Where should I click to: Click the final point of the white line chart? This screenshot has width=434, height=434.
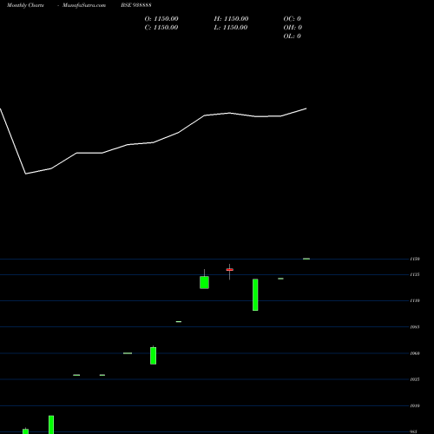tap(306, 108)
